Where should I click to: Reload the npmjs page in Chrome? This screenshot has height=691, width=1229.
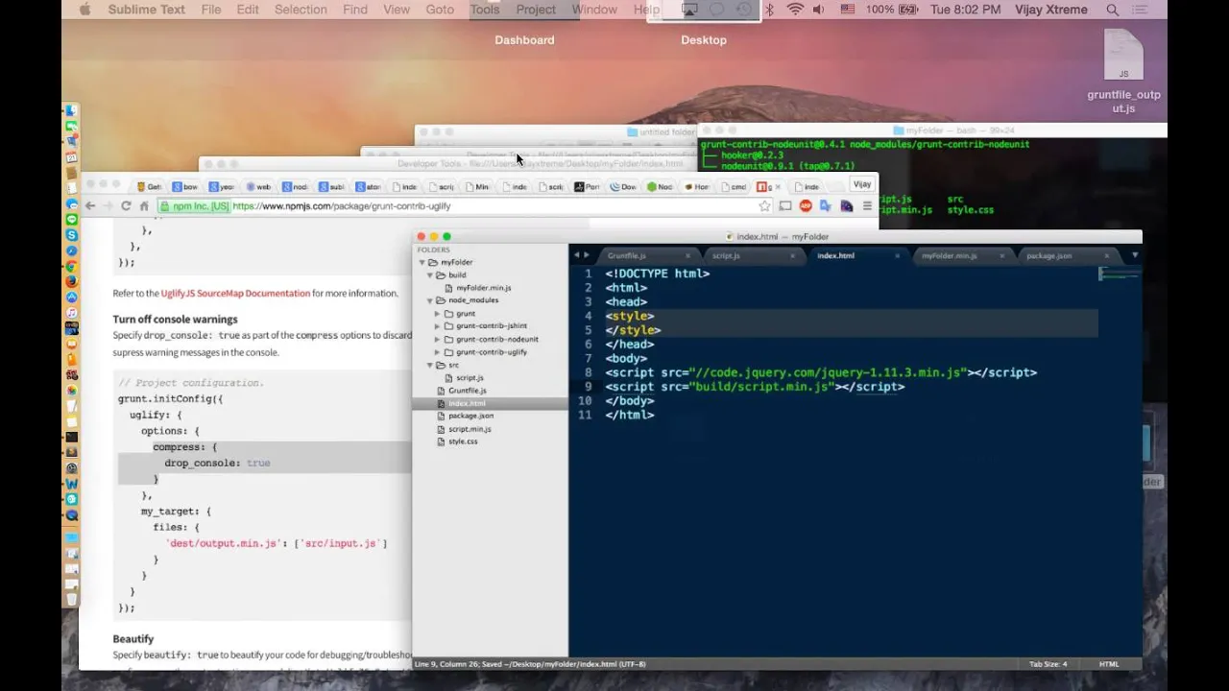[126, 206]
